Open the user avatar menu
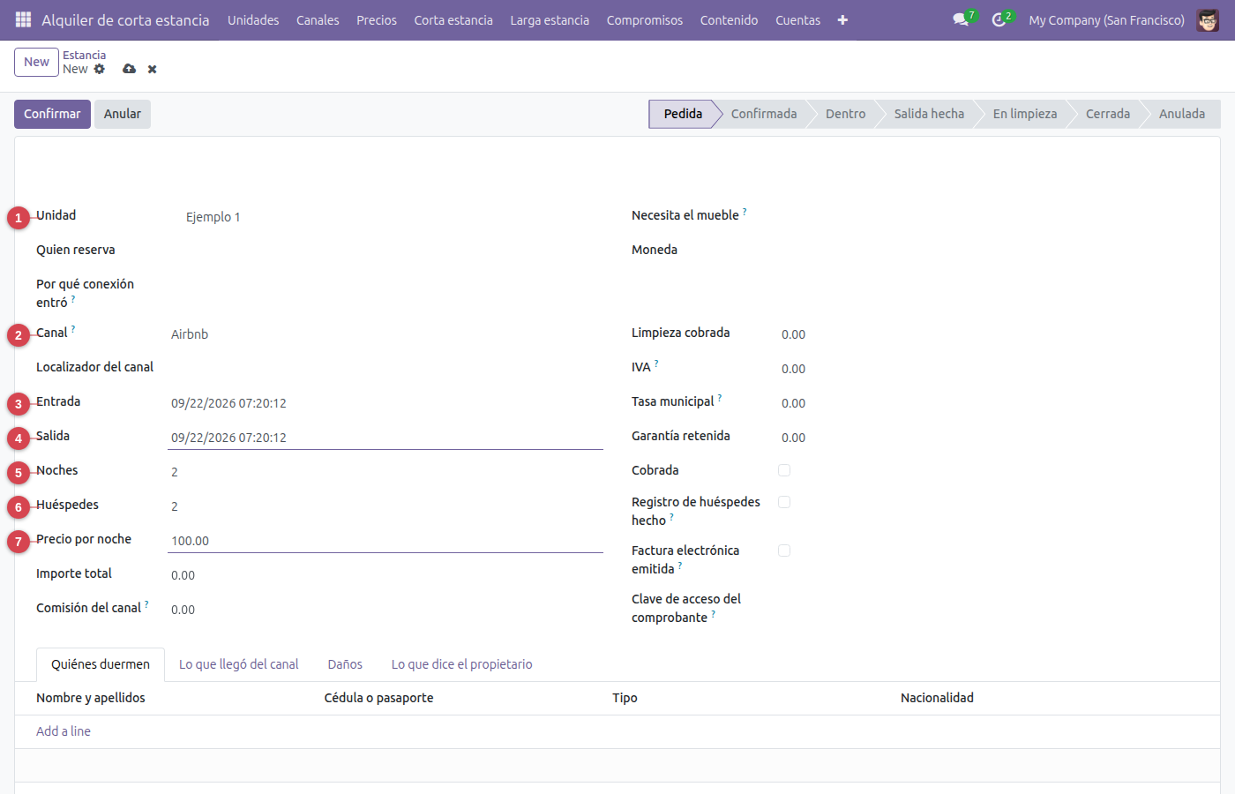The width and height of the screenshot is (1235, 794). pyautogui.click(x=1208, y=19)
